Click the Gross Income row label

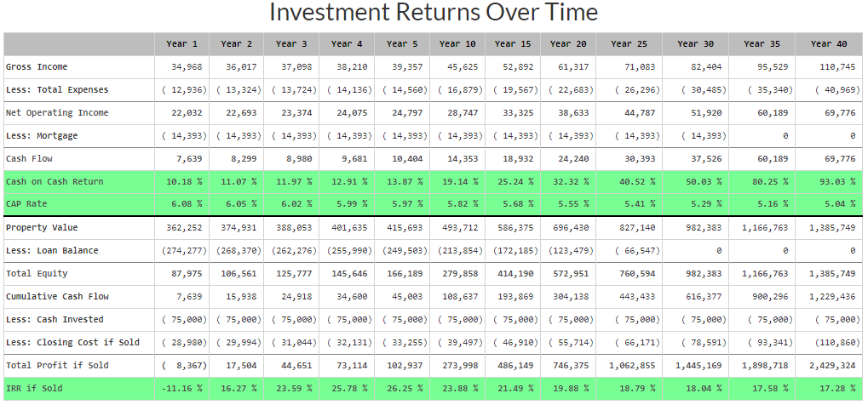coord(37,66)
